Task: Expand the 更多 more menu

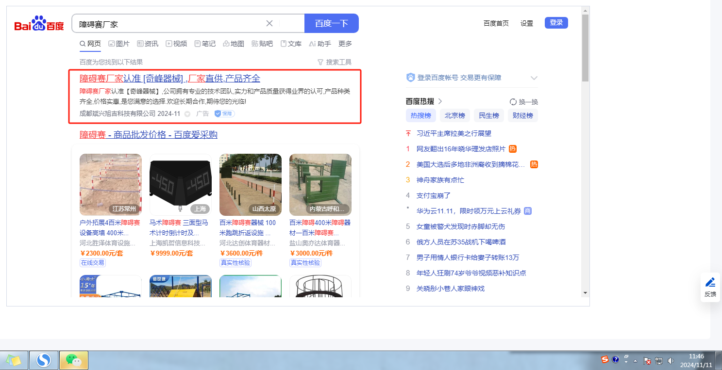Action: tap(345, 44)
